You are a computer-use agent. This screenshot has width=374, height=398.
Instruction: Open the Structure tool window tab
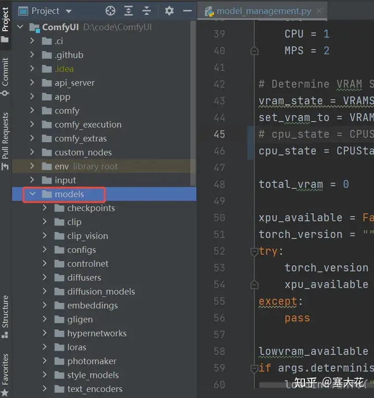pyautogui.click(x=5, y=316)
